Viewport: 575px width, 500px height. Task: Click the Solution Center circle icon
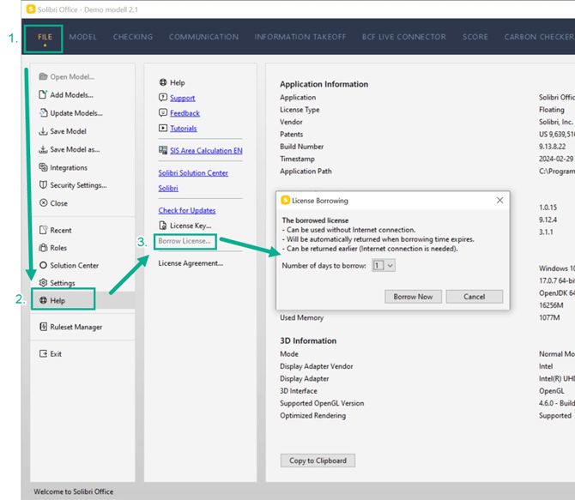click(43, 265)
